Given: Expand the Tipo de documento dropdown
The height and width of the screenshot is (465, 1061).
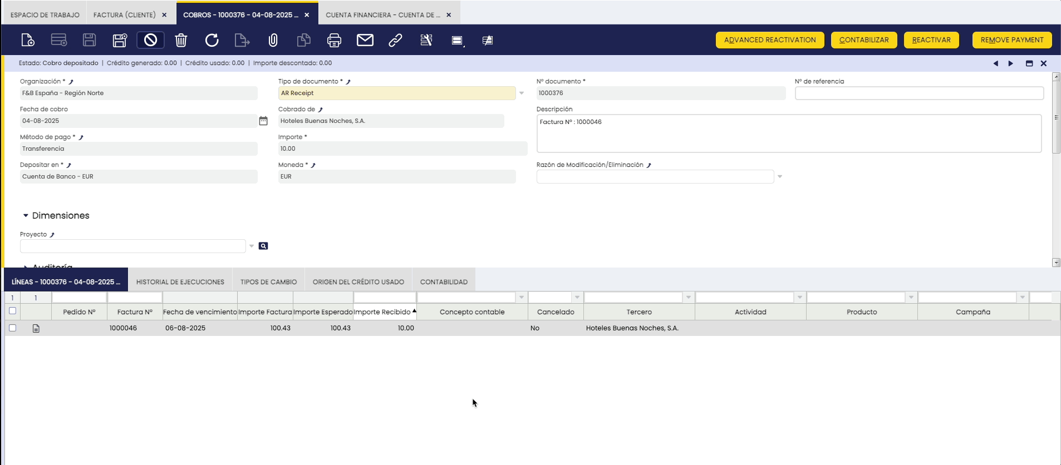Looking at the screenshot, I should (522, 93).
